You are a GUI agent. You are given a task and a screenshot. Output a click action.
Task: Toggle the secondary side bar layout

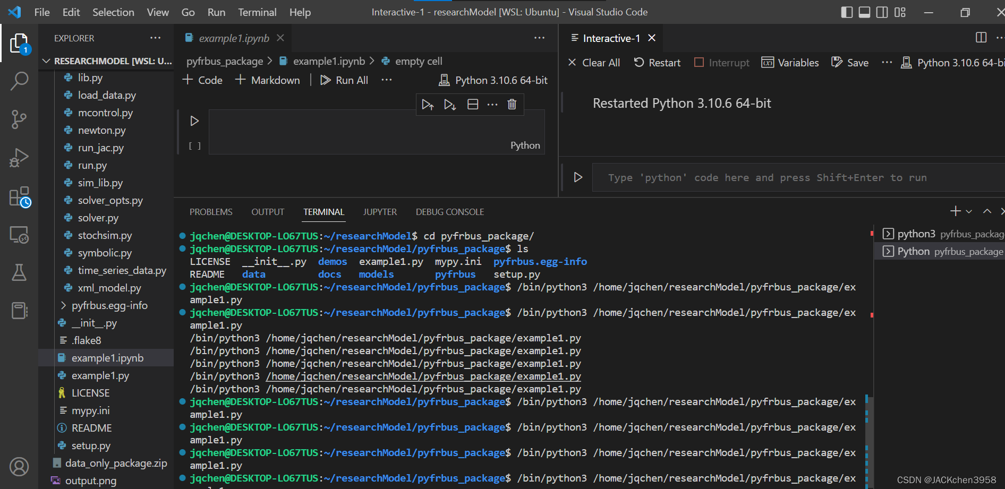point(882,12)
